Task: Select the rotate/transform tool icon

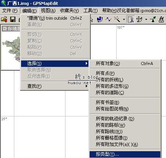Action: [x=139, y=19]
